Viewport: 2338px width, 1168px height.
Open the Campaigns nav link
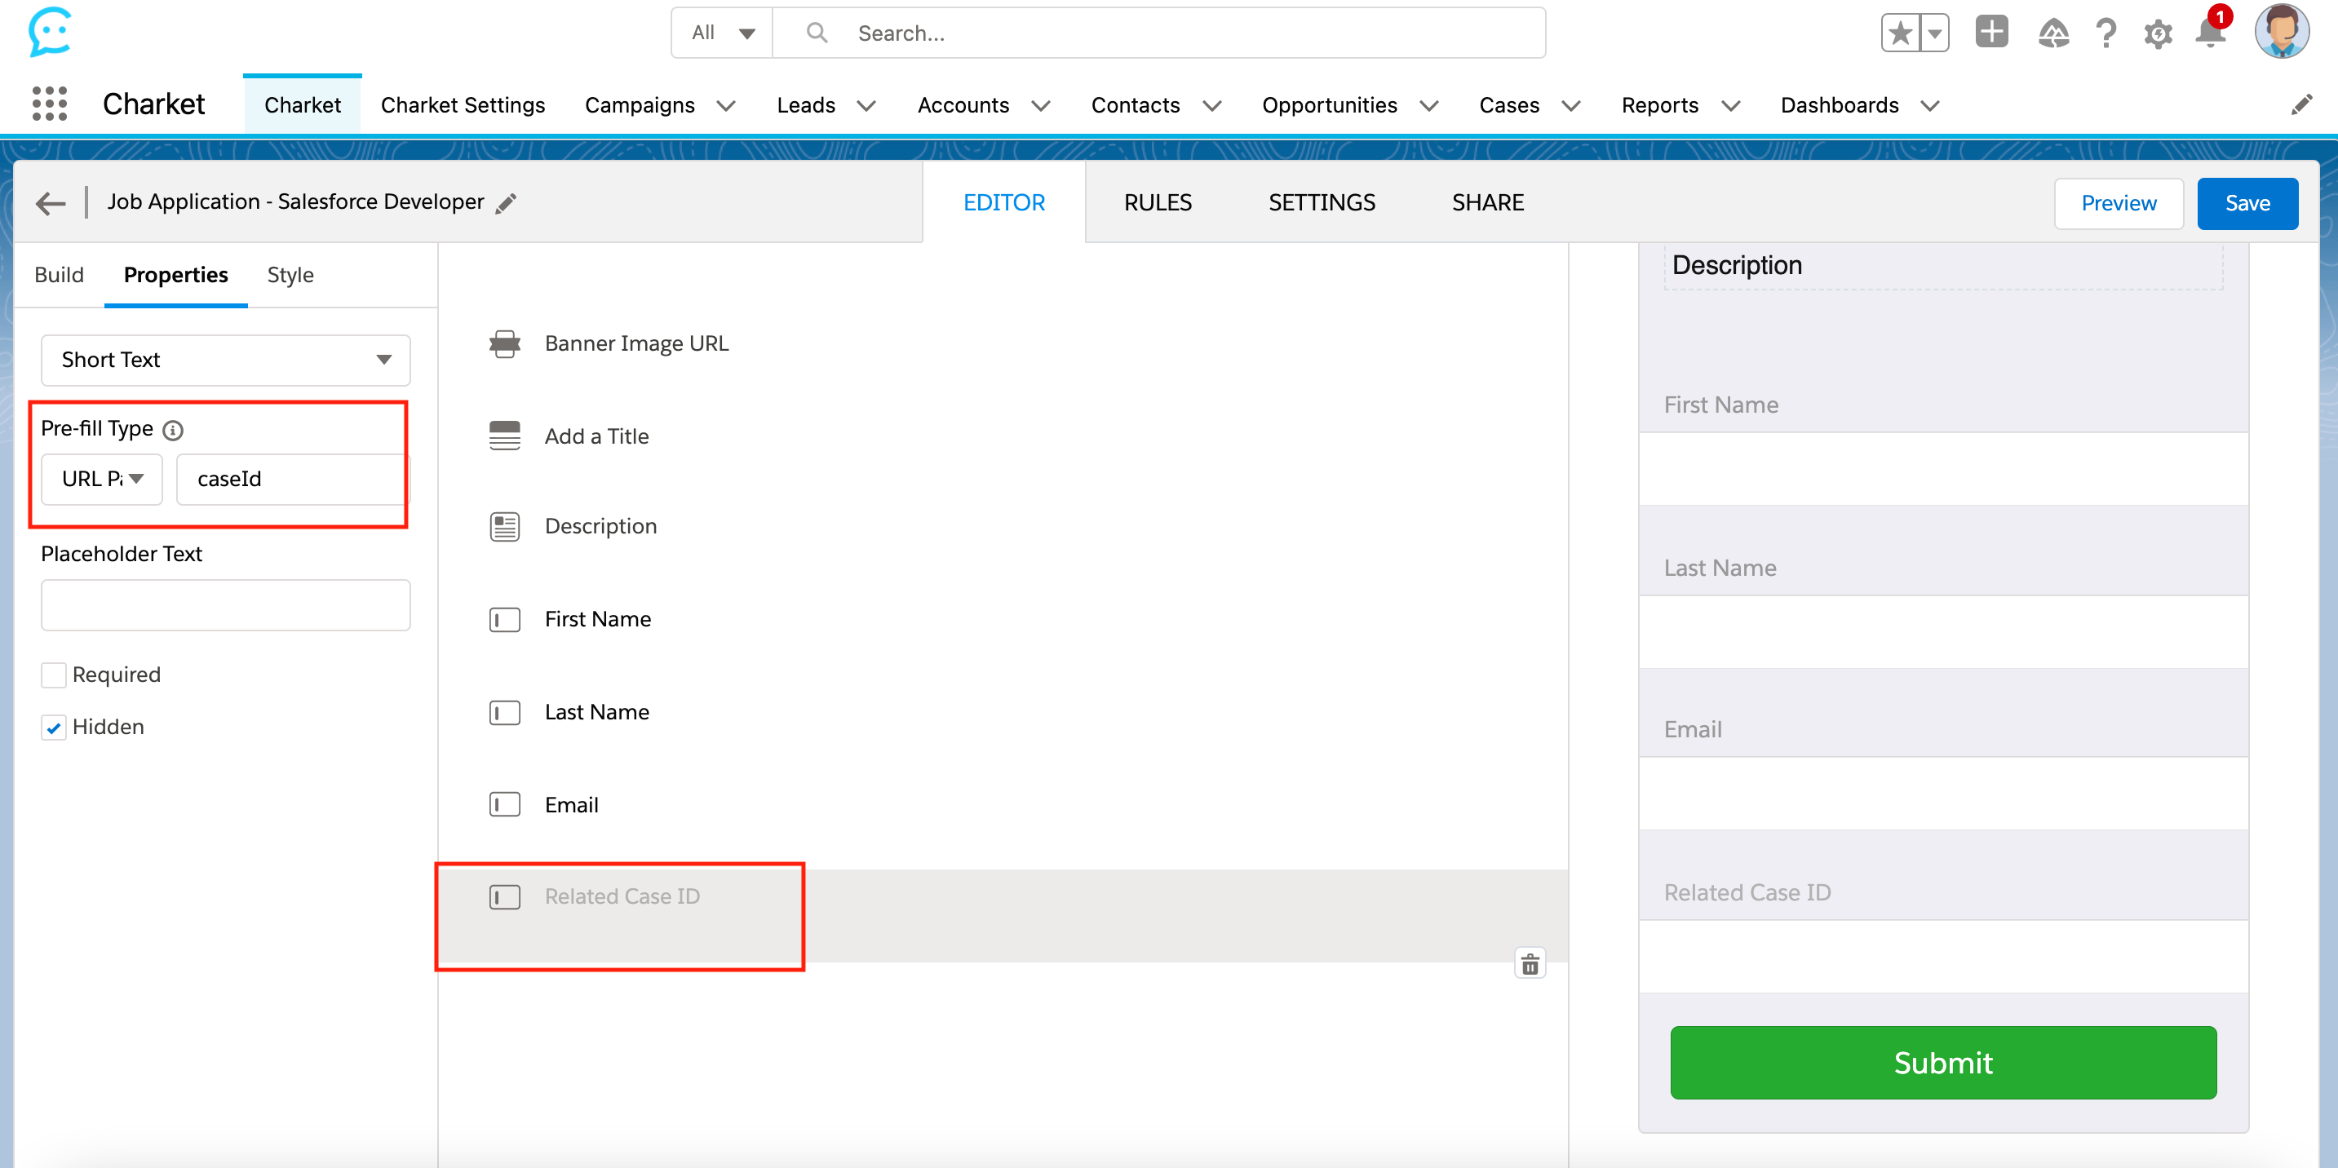tap(640, 105)
